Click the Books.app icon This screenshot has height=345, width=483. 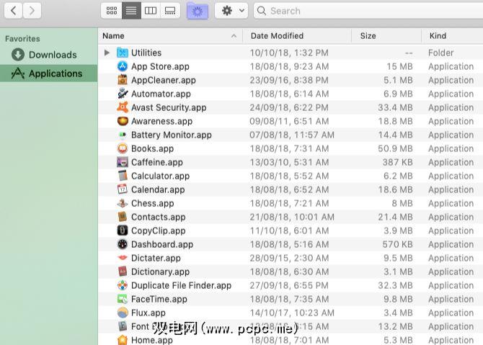pos(123,148)
